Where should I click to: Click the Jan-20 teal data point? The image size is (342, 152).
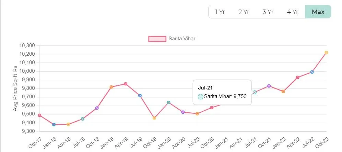(x=168, y=102)
